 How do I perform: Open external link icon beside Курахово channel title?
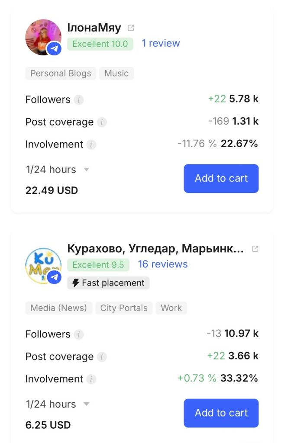[255, 249]
